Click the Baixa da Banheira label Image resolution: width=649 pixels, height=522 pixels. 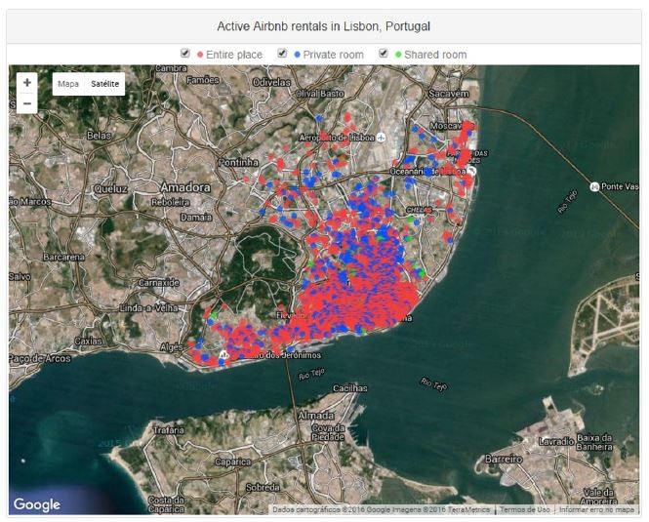click(x=594, y=442)
